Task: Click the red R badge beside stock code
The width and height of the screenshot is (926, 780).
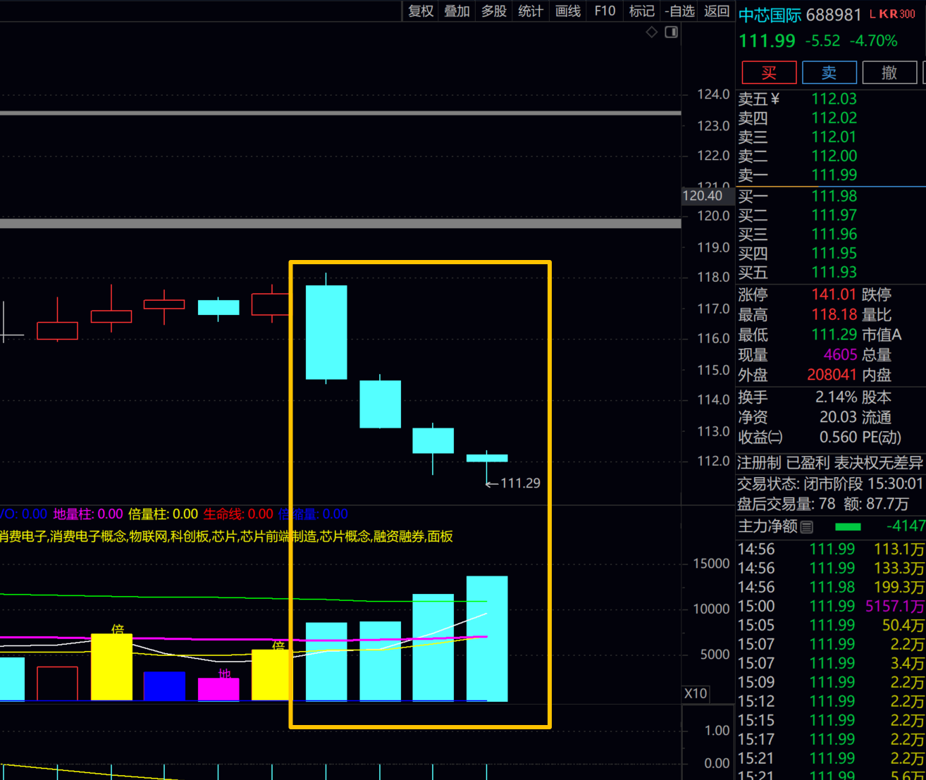Action: (893, 14)
